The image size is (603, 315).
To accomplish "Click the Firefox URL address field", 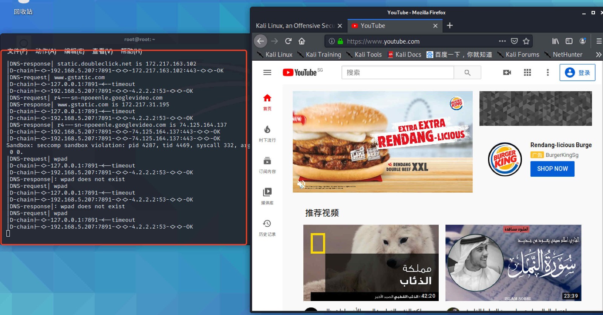I will (x=420, y=41).
